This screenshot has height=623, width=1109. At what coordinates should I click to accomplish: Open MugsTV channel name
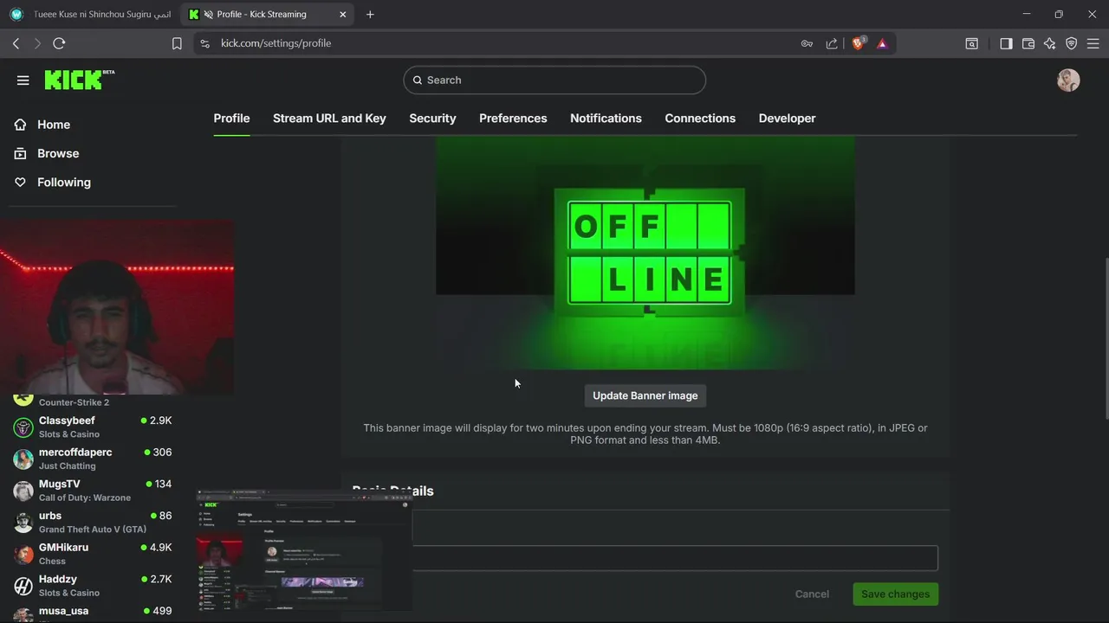click(x=59, y=485)
